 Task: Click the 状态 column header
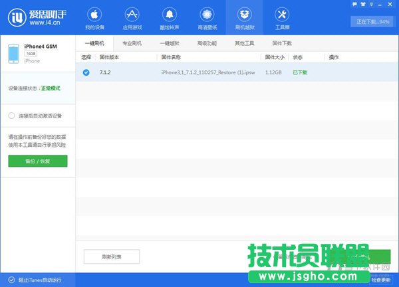click(297, 57)
